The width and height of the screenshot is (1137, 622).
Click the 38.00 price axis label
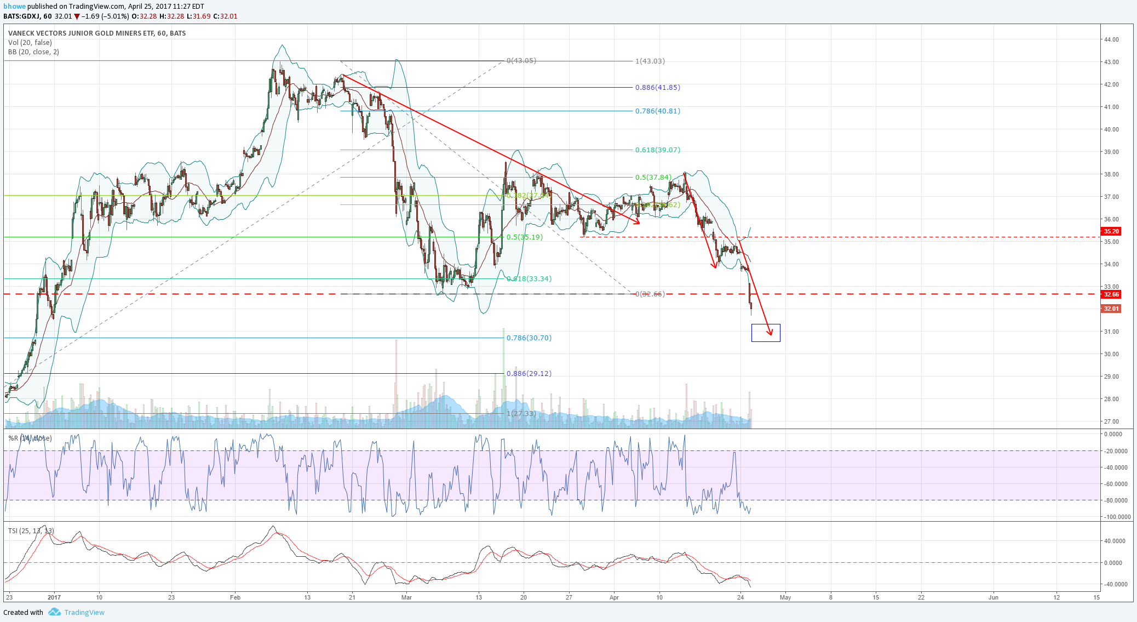click(x=1111, y=175)
